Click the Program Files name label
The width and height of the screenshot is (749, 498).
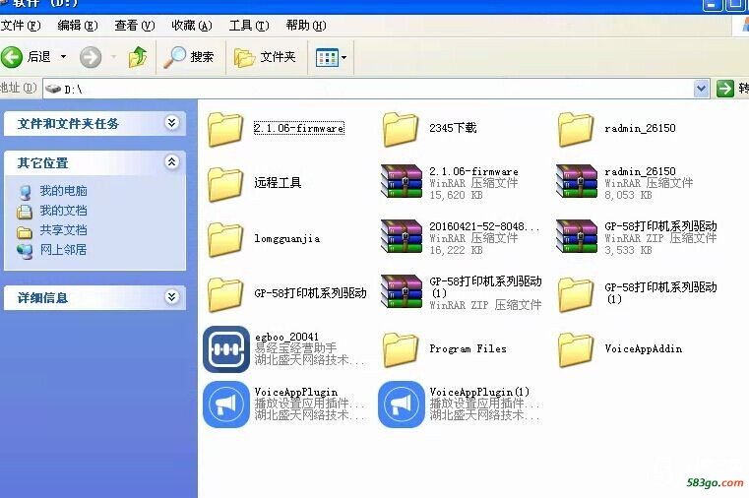(468, 348)
